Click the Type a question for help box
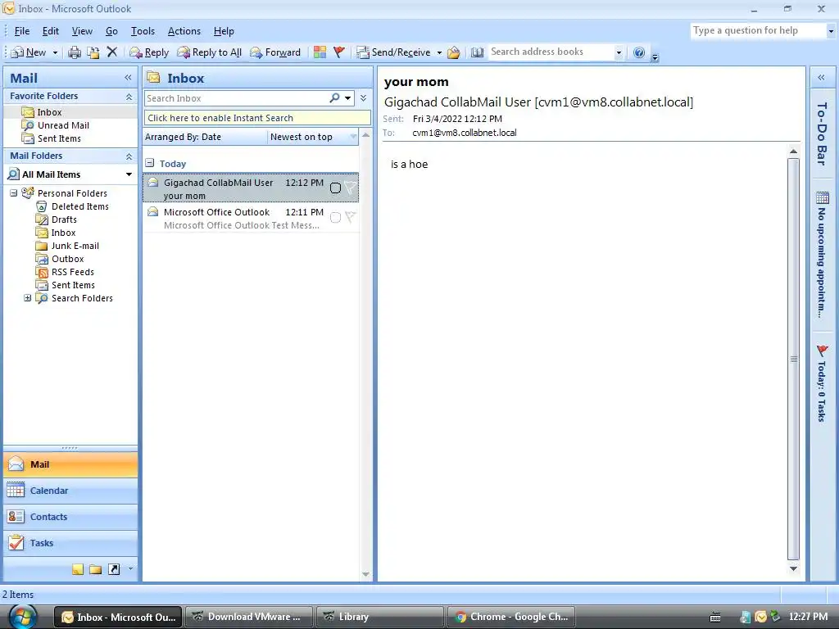The width and height of the screenshot is (839, 629). click(758, 30)
